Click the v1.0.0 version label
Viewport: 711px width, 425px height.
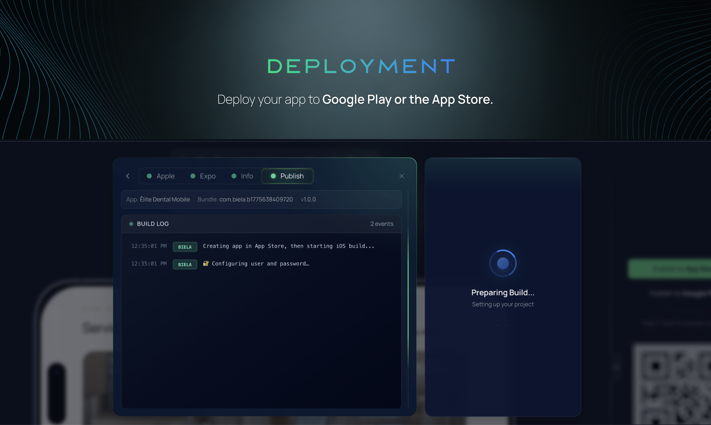point(308,199)
